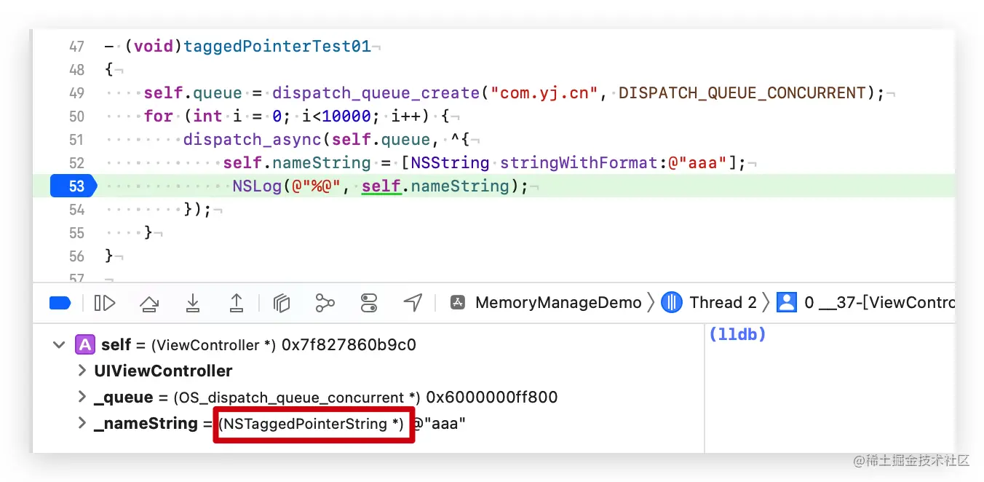Expand the _nameString variable entry
984x482 pixels.
point(82,423)
